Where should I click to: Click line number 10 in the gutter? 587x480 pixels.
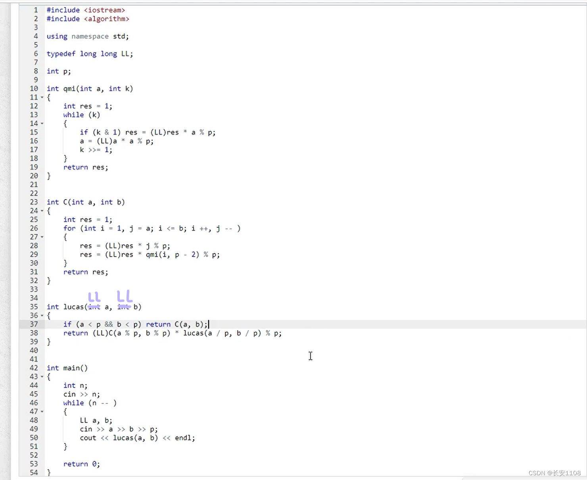tap(34, 88)
